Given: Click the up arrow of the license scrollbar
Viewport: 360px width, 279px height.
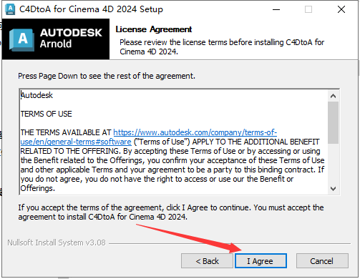Looking at the screenshot, I should coord(334,96).
